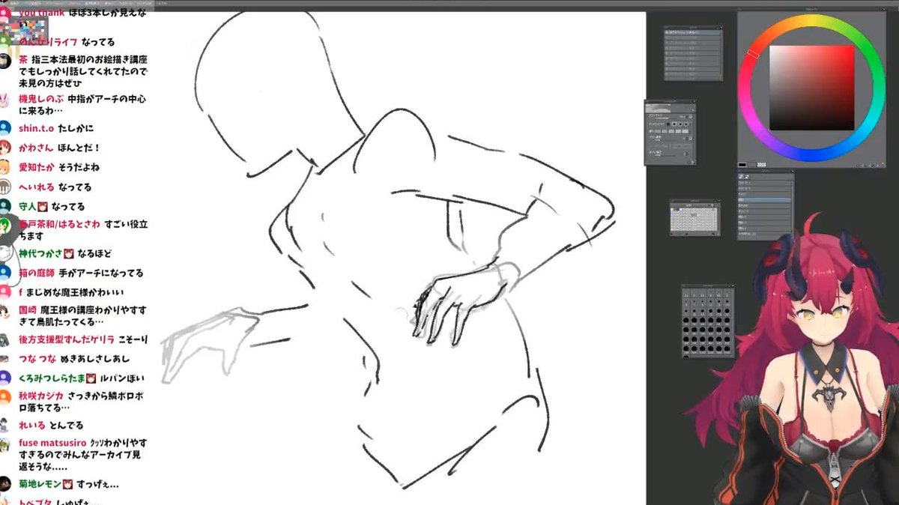Pick a shade in the color square
Image resolution: width=899 pixels, height=505 pixels.
point(812,88)
